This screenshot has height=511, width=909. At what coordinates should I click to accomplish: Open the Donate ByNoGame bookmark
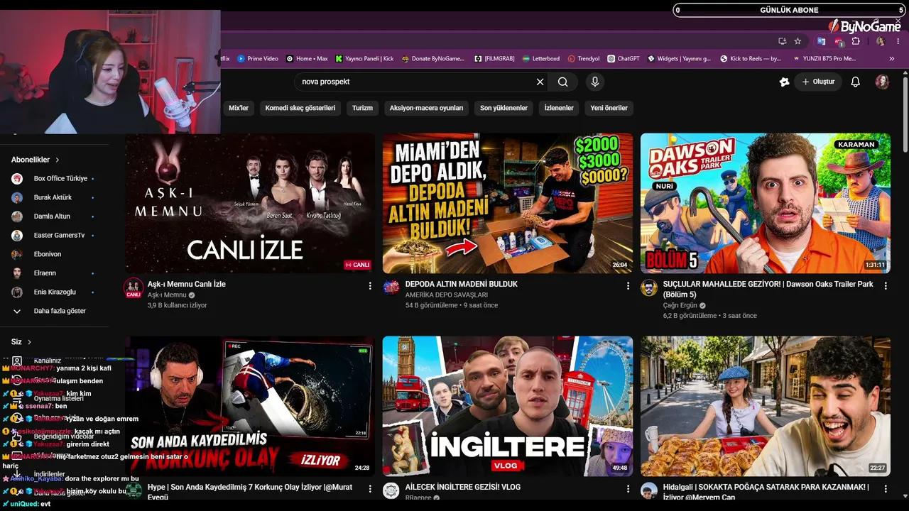[x=432, y=59]
